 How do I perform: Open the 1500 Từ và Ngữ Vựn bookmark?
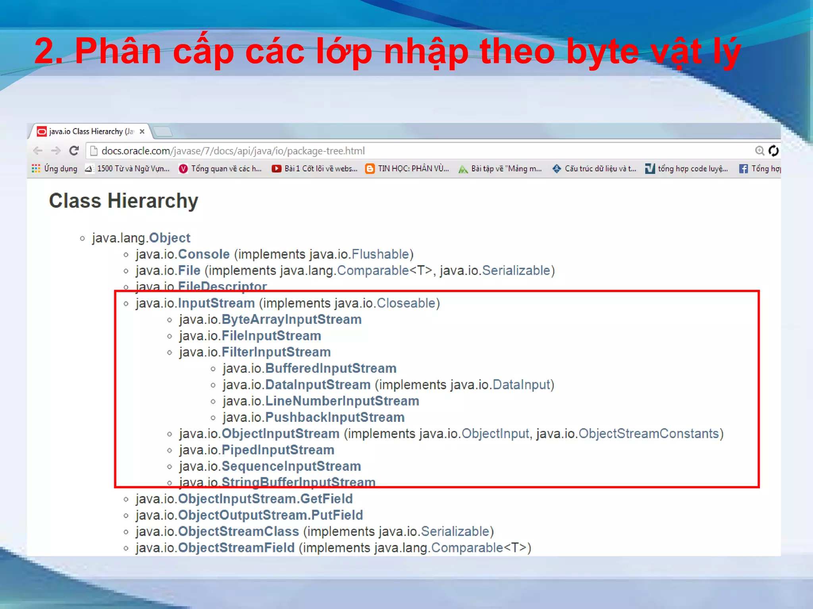click(x=127, y=169)
